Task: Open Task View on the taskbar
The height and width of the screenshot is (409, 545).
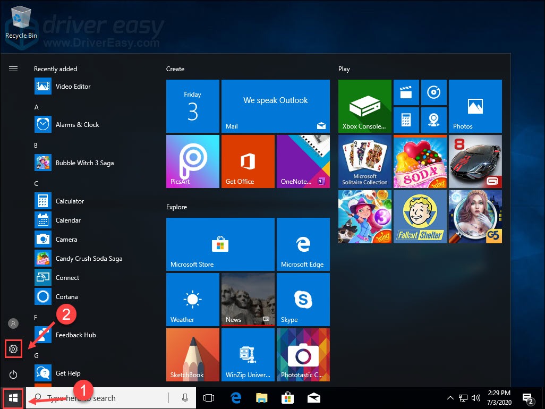Action: (x=209, y=398)
